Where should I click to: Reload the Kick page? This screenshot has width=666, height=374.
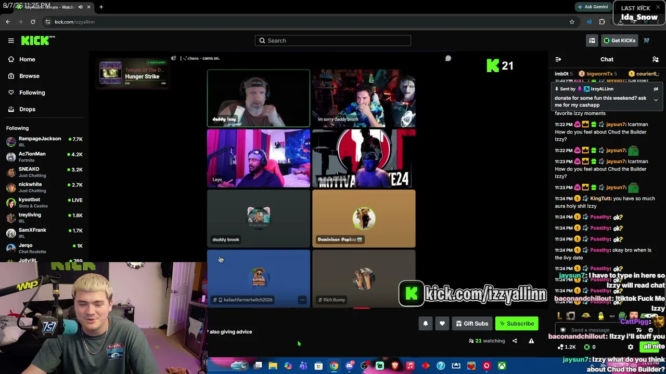tap(33, 22)
